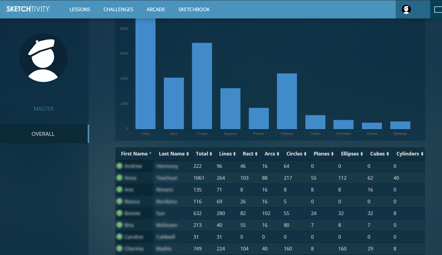Click green status dot in row with total 222

point(119,166)
